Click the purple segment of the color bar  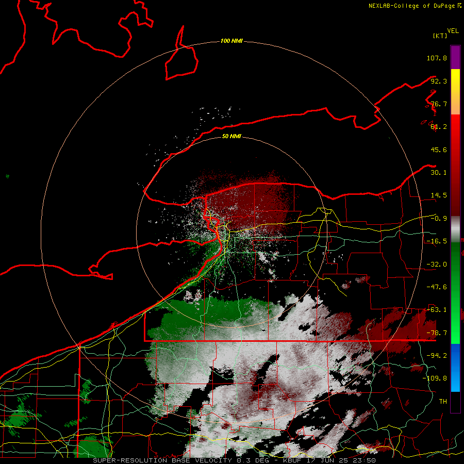[455, 57]
